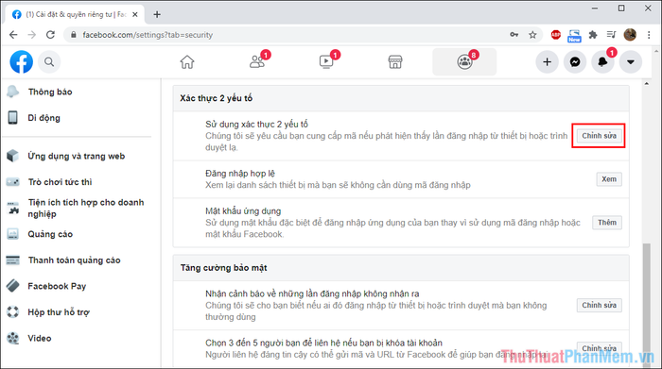The width and height of the screenshot is (662, 369).
Task: Click the Facebook logo icon
Action: 21,62
